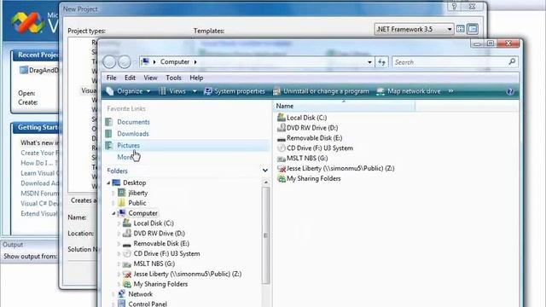Screen dimensions: 546x307
Task: Open the Downloads favorite link
Action: click(133, 134)
